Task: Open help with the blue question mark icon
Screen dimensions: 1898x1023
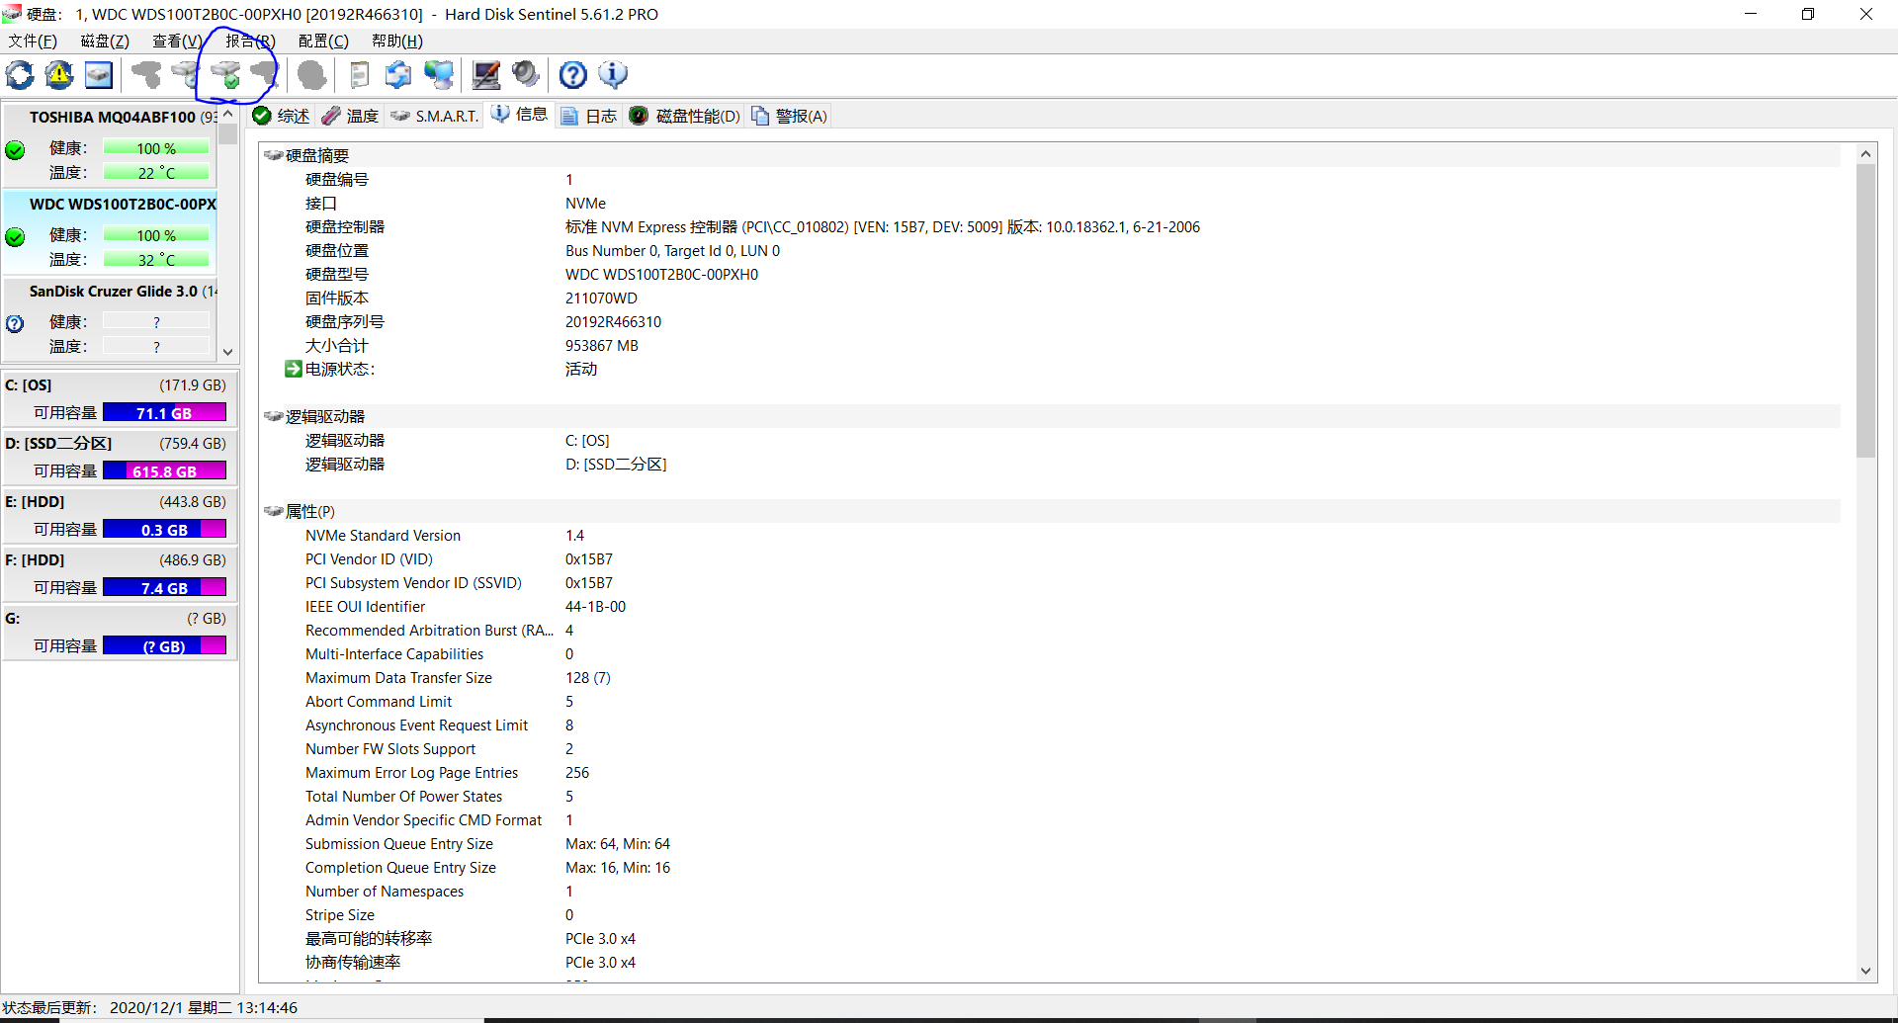Action: (x=573, y=75)
